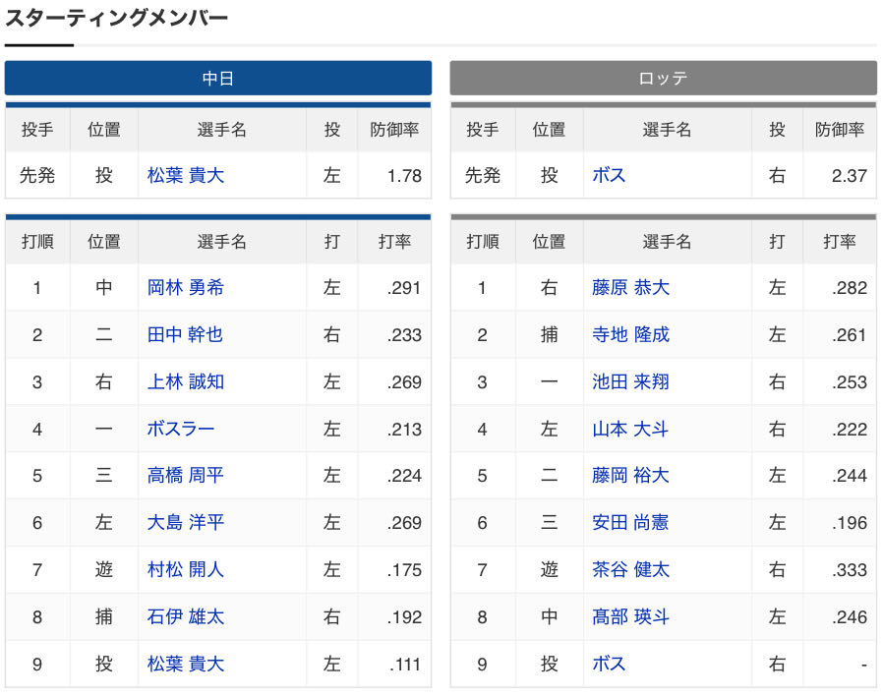This screenshot has height=697, width=882.
Task: Select the 中日 team tab
Action: click(217, 79)
